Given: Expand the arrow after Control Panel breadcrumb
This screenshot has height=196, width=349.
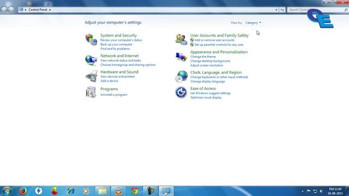Looking at the screenshot, I should [50, 10].
